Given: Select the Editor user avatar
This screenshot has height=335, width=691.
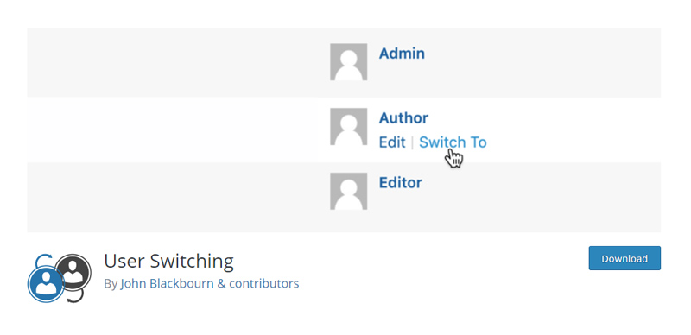Looking at the screenshot, I should [349, 192].
